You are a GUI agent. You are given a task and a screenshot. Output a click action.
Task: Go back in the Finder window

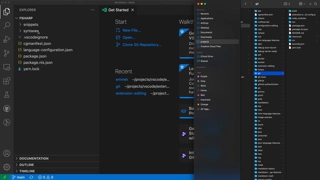[245, 3]
